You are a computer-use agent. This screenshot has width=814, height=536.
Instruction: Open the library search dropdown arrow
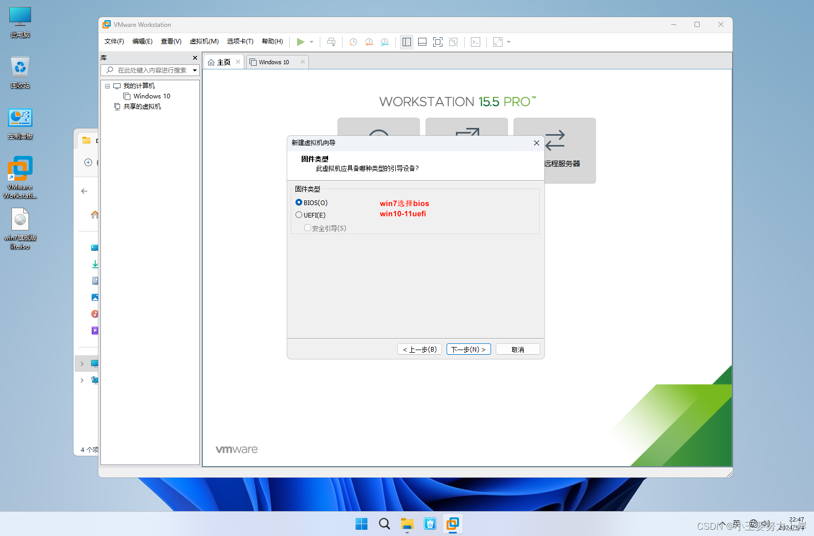coord(195,70)
